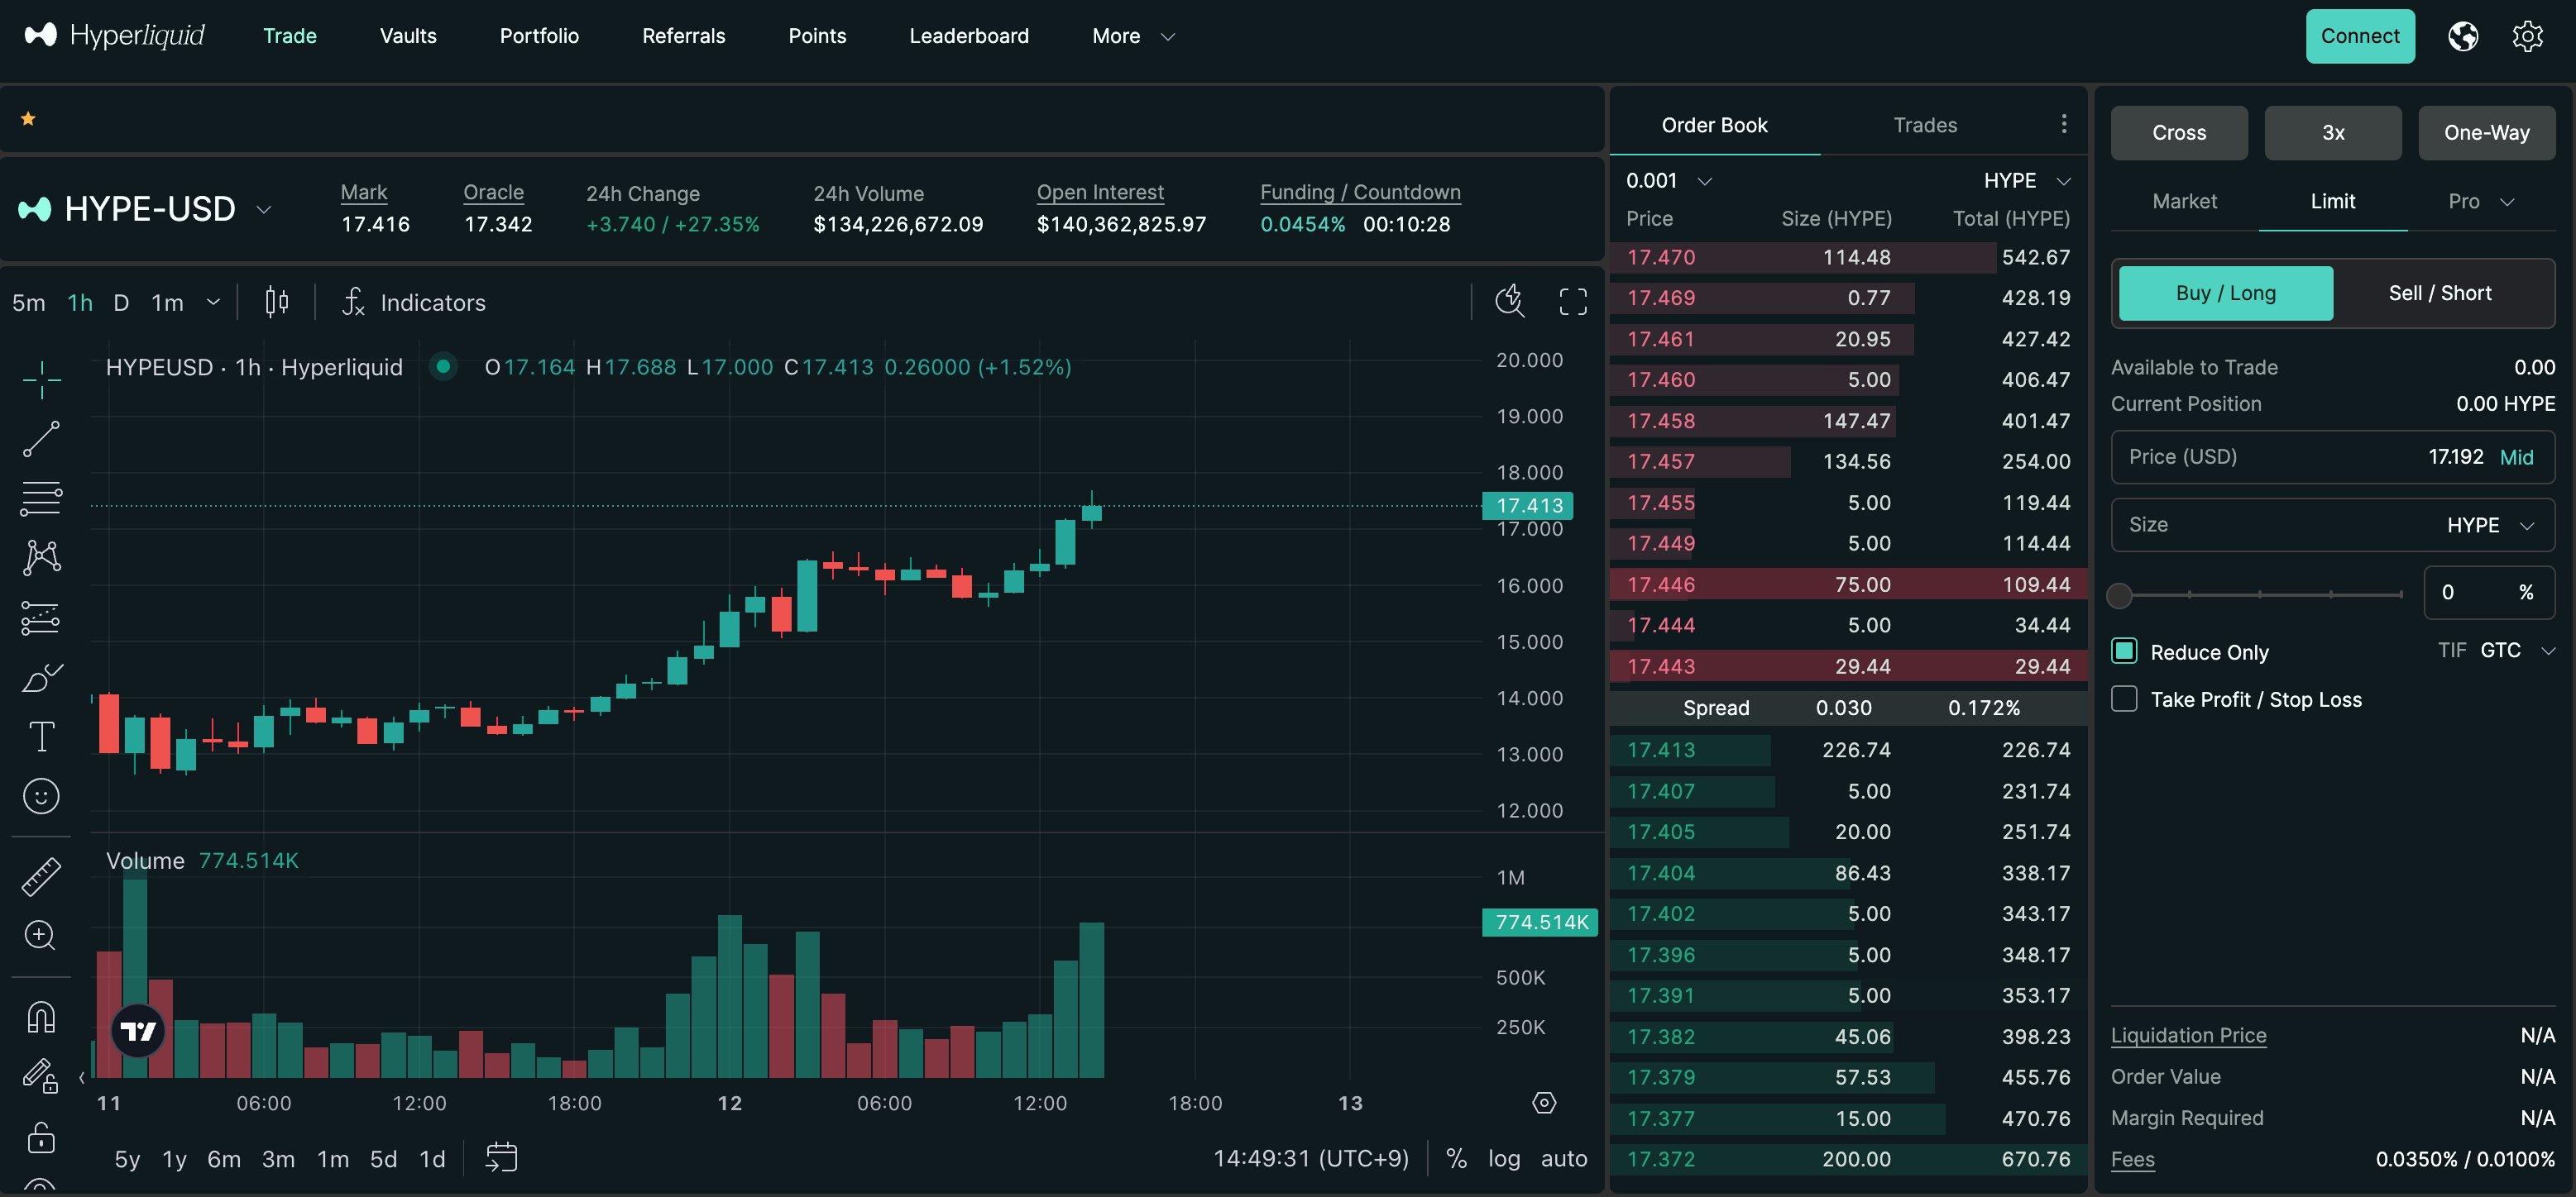The width and height of the screenshot is (2576, 1197).
Task: Click the 3x leverage button
Action: (x=2332, y=133)
